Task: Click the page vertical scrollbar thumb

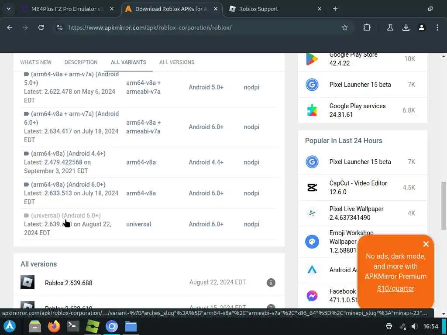Action: click(444, 206)
